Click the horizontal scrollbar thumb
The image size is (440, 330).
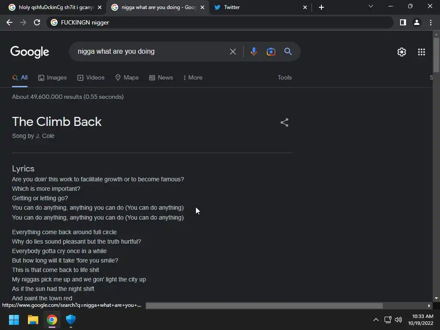(264, 306)
